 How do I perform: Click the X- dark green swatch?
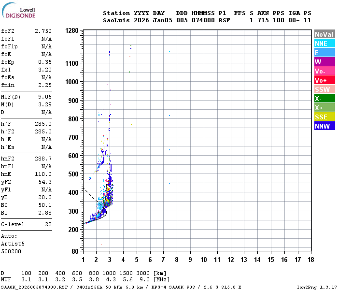pos(324,99)
